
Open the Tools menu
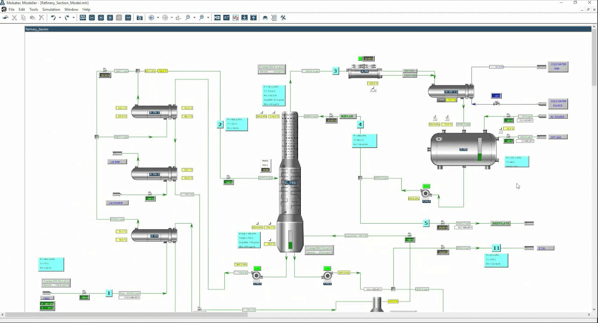(x=34, y=9)
